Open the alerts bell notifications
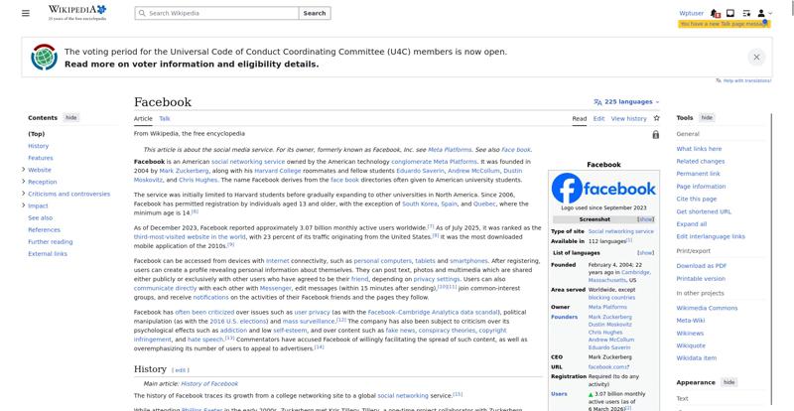 [x=715, y=13]
